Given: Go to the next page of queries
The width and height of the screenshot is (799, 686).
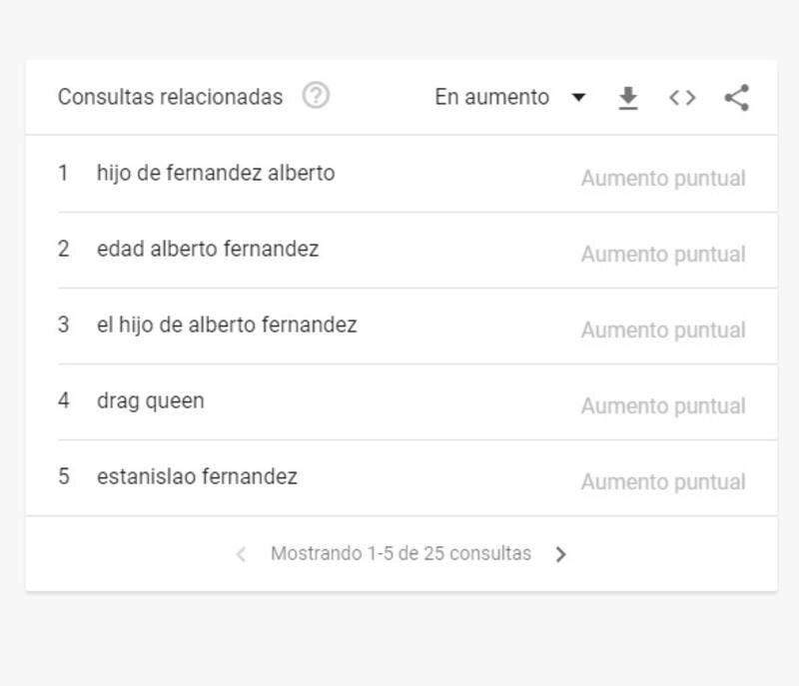Looking at the screenshot, I should coord(560,554).
